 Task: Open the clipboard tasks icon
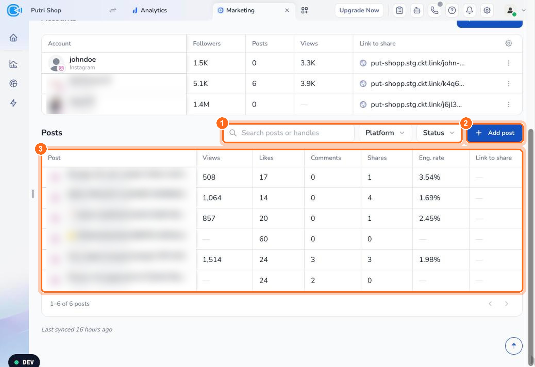399,10
